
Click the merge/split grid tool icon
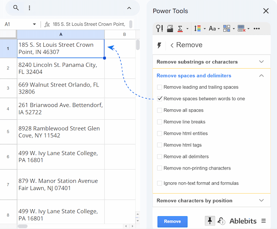(227, 28)
